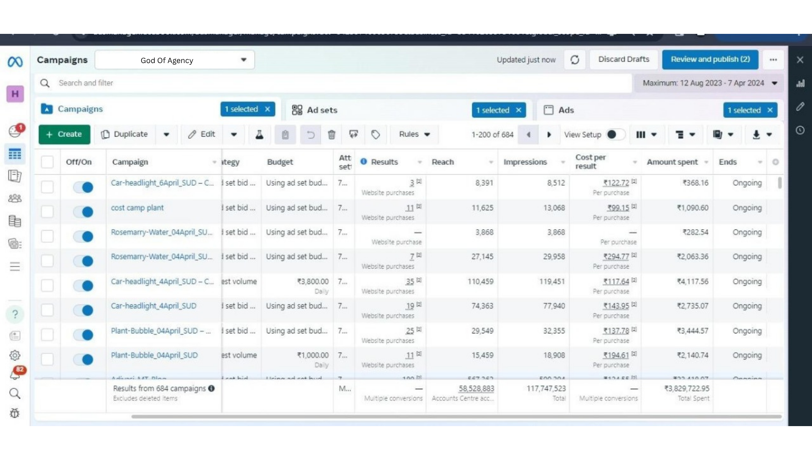This screenshot has height=457, width=812.
Task: Open the date range dropdown
Action: [709, 83]
